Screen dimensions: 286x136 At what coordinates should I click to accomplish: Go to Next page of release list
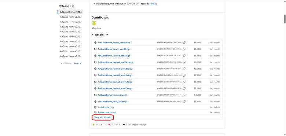pos(78,63)
